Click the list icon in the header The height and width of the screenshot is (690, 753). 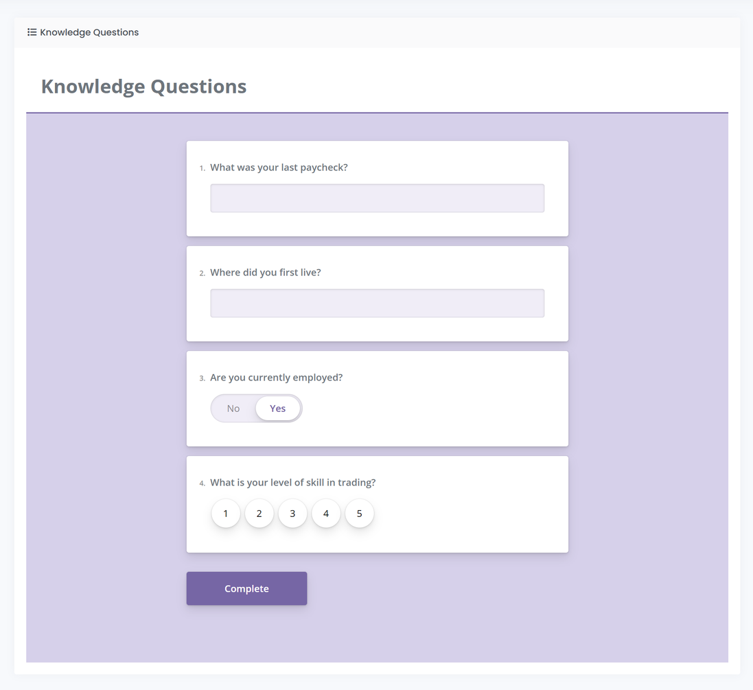32,32
